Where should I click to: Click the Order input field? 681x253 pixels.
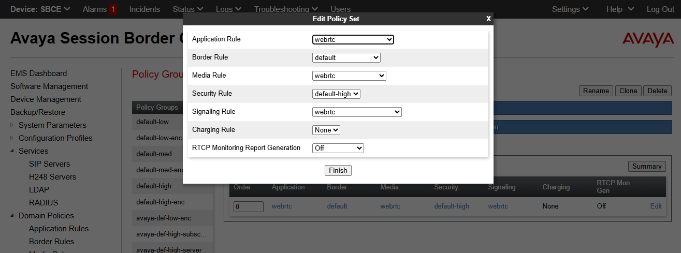[249, 206]
